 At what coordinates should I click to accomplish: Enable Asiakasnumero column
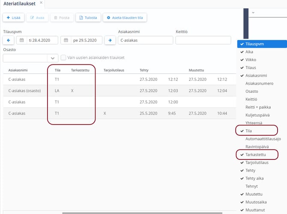(262, 83)
